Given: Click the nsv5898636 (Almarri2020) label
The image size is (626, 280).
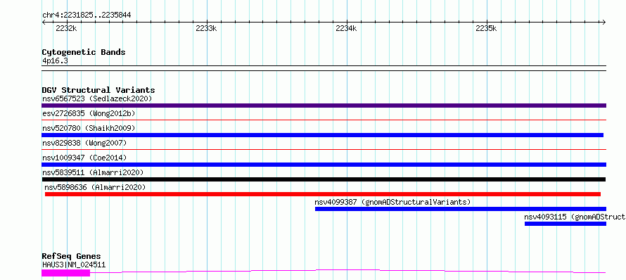Looking at the screenshot, I should (x=95, y=187).
